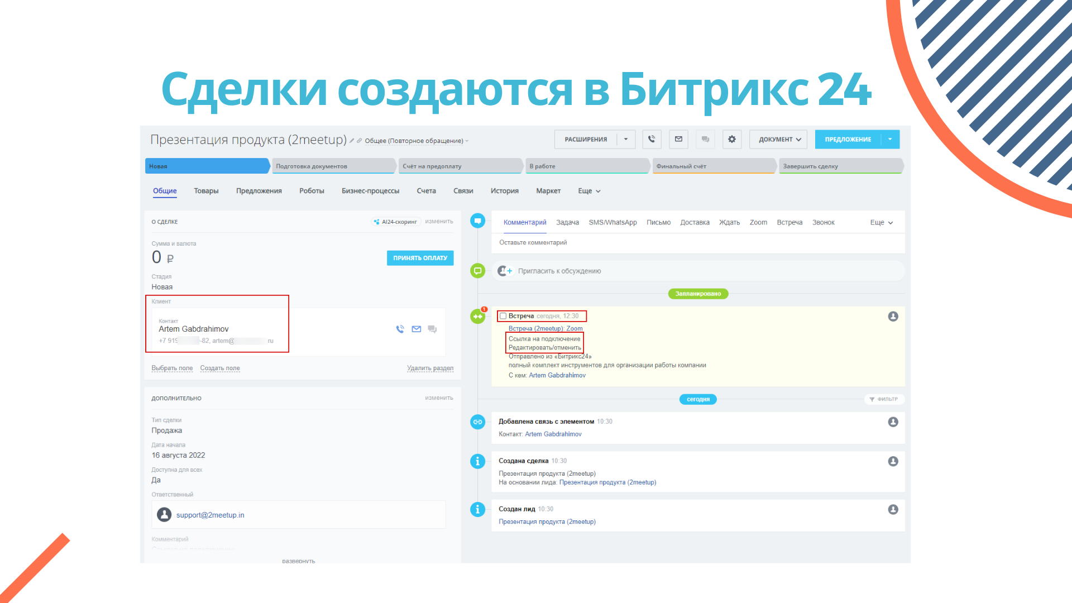Expand the РАСШИРЕНИЯ dropdown arrow

click(x=626, y=139)
